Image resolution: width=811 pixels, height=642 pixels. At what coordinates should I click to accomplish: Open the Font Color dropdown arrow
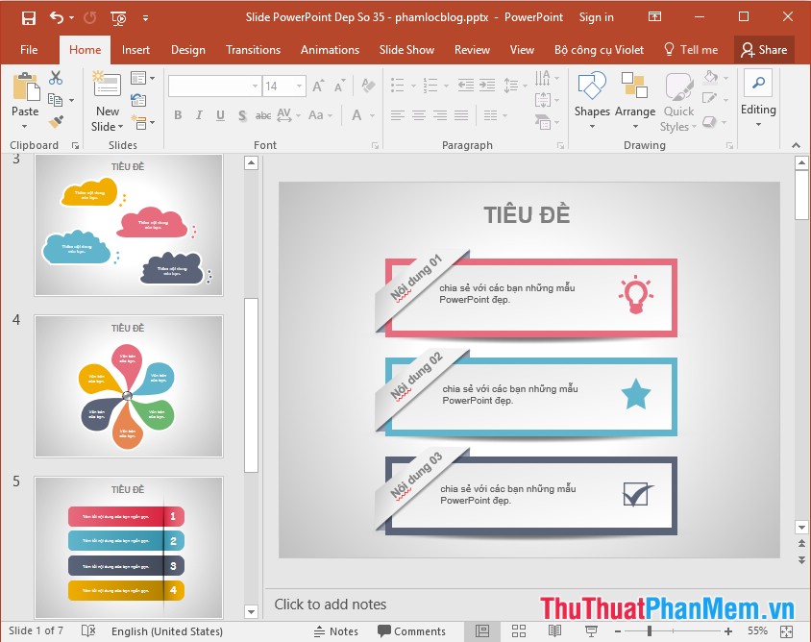tap(373, 115)
